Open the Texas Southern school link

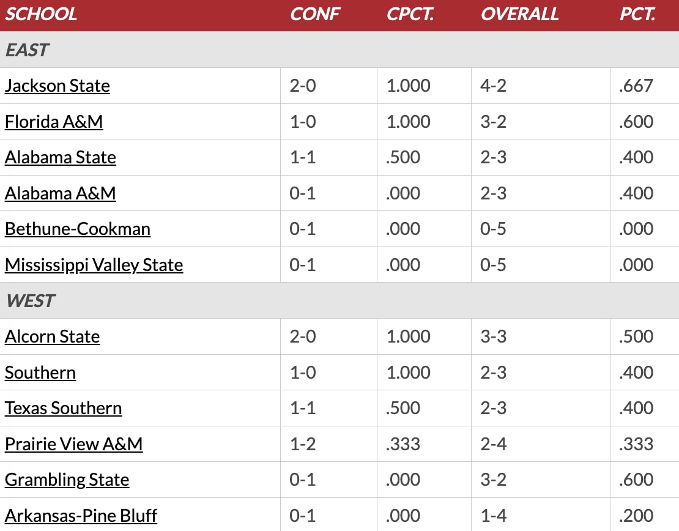63,408
